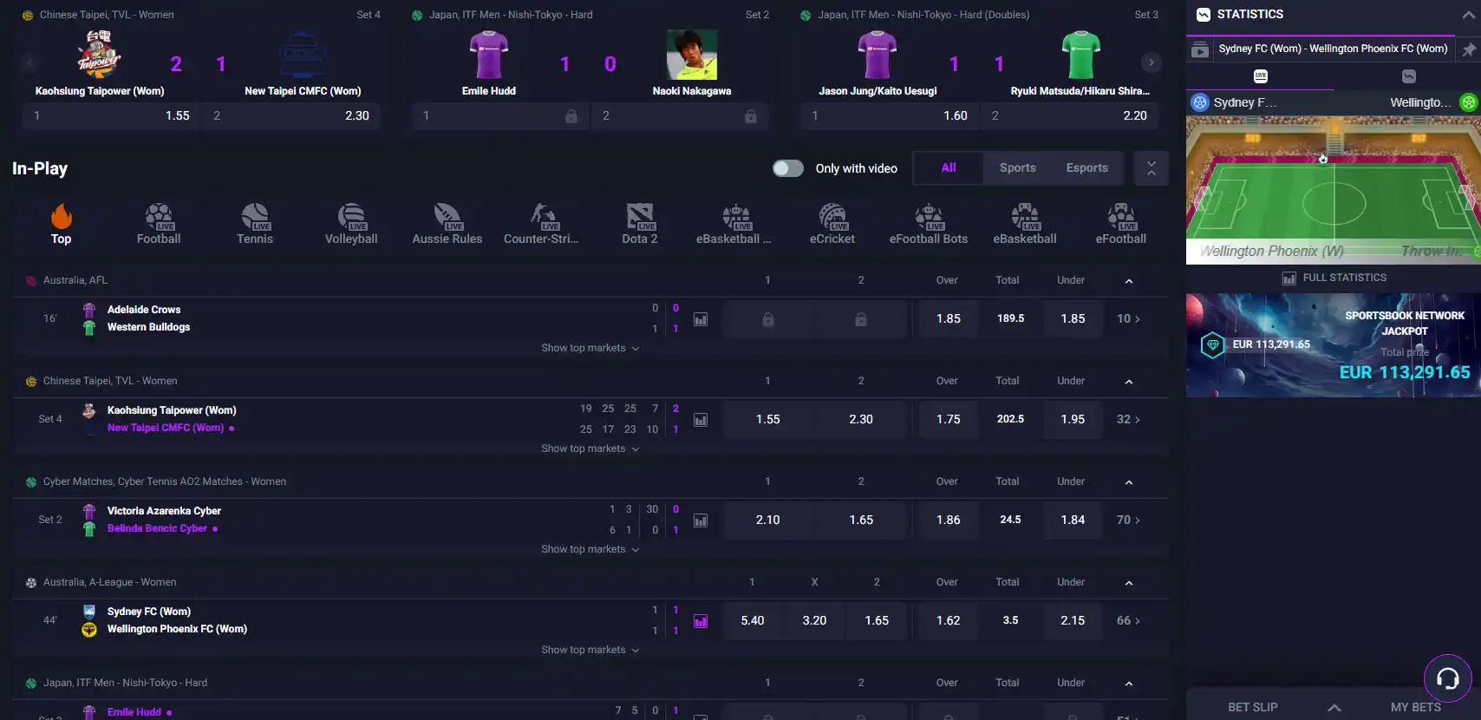Open 32 more markets for Kaohsiung Taipower match
The height and width of the screenshot is (720, 1481).
[1128, 420]
